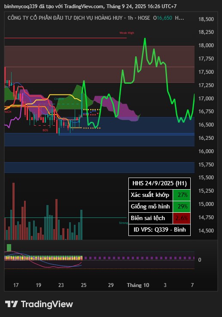Screen dimensions: 222x317
Task: Click the 14,500 price axis label
Action: coord(206,231)
